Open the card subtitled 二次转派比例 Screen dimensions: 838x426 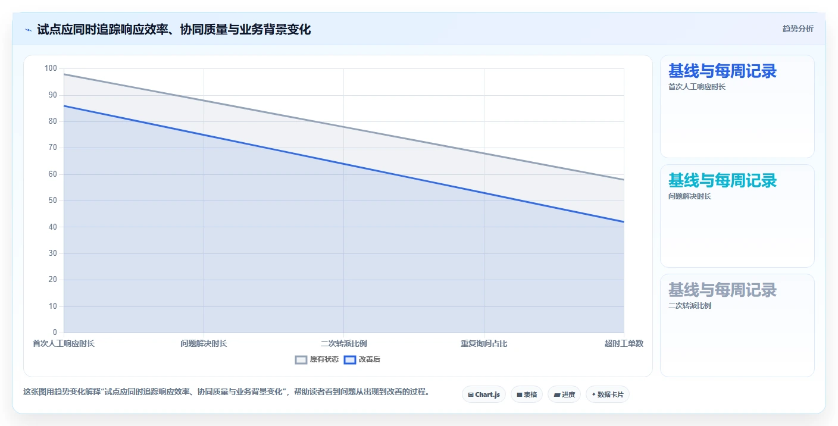tap(737, 325)
